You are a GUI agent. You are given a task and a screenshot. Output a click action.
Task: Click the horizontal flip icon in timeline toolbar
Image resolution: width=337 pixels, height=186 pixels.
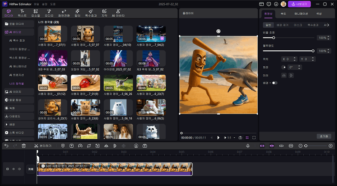(x=106, y=146)
